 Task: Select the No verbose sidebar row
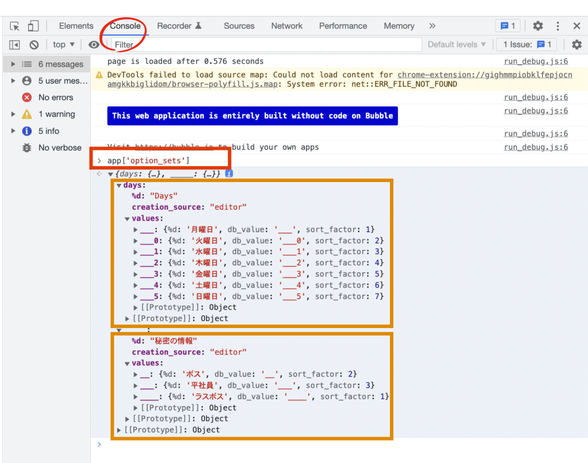coord(47,148)
